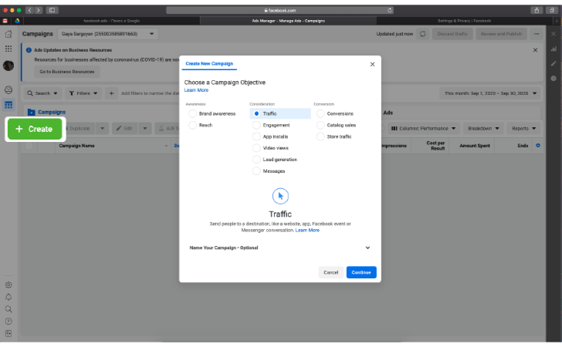This screenshot has width=562, height=347.
Task: Switch to the Settings & Privacy browser tab
Action: tap(464, 21)
